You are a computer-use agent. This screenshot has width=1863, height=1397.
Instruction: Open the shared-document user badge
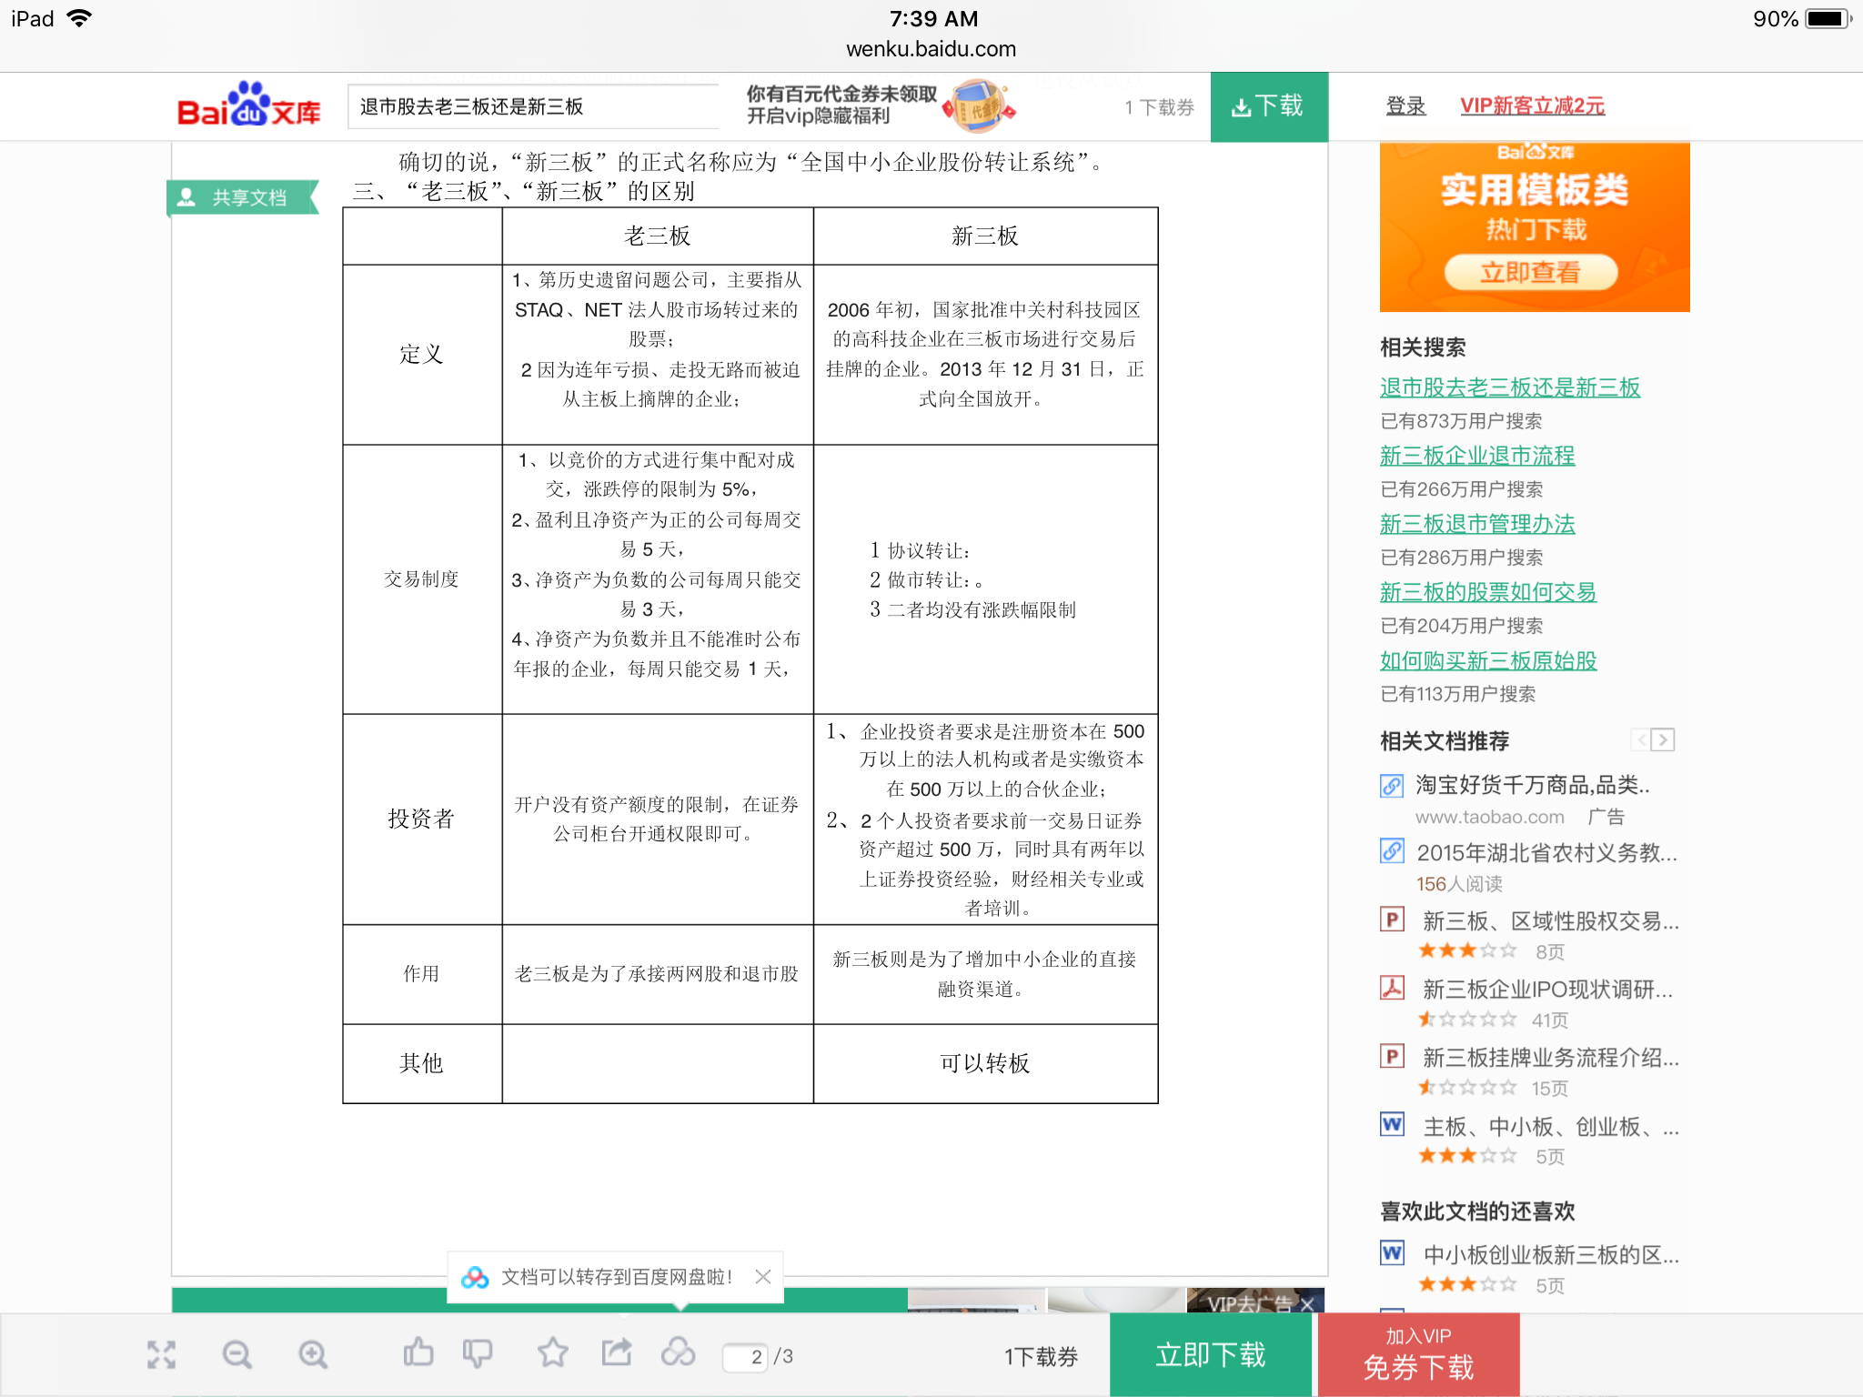coord(243,197)
